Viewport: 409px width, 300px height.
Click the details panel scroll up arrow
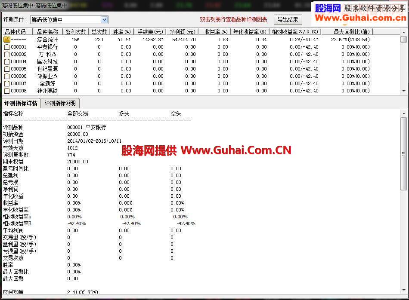404,113
